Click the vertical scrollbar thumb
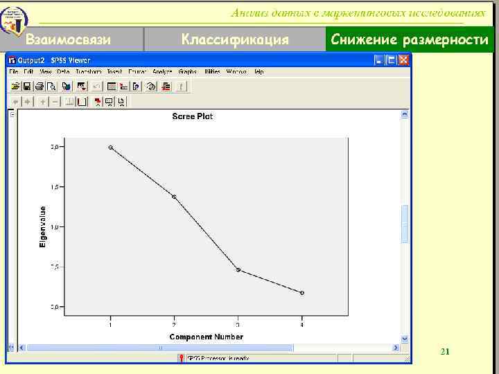 [x=405, y=224]
